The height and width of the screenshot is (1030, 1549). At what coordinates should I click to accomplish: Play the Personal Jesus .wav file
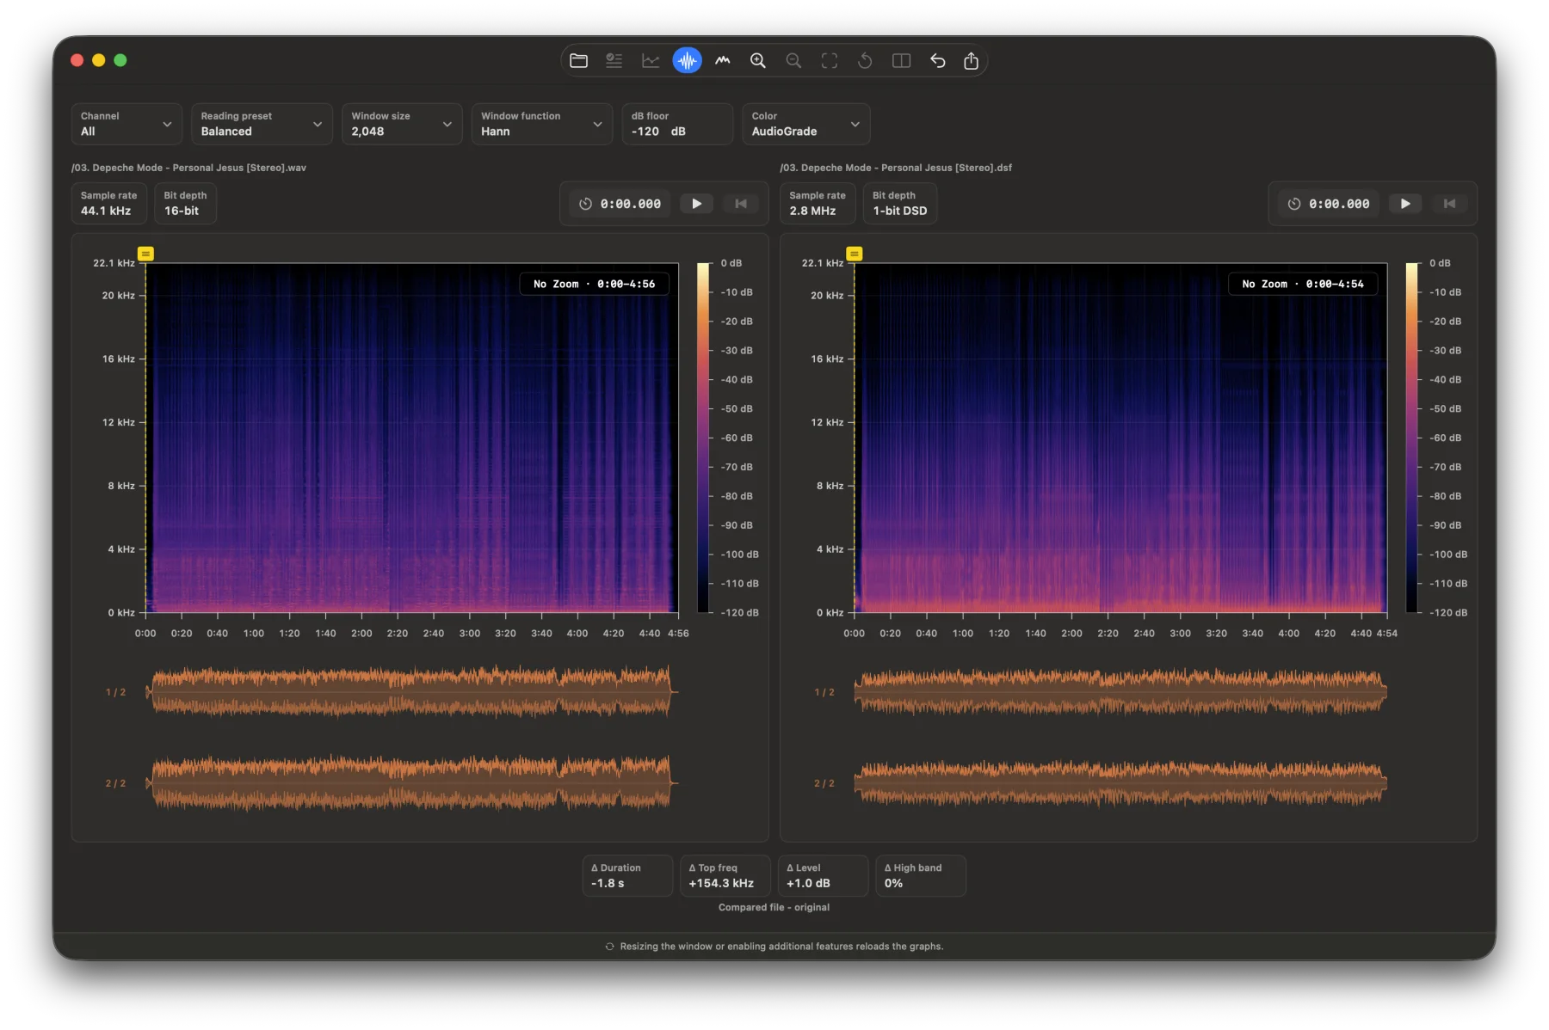click(x=697, y=204)
